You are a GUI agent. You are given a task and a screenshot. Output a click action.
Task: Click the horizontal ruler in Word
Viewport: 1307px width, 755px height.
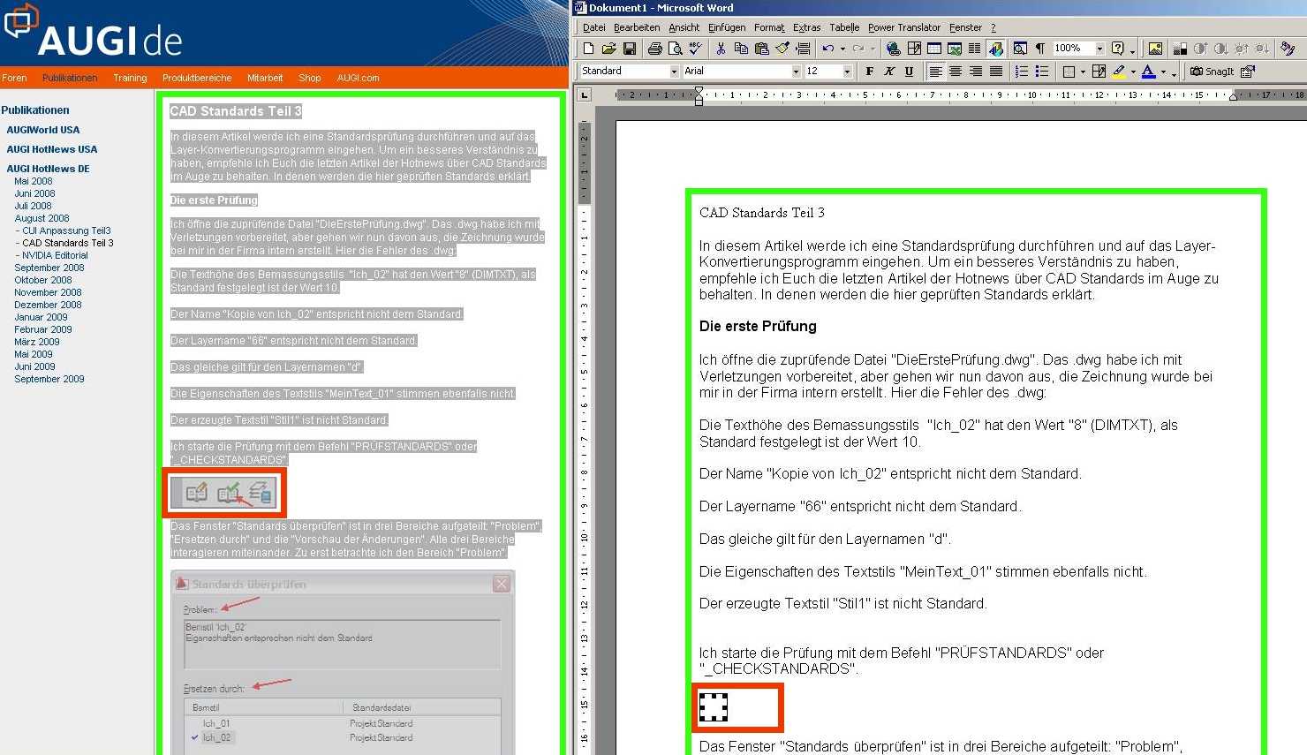tap(960, 94)
